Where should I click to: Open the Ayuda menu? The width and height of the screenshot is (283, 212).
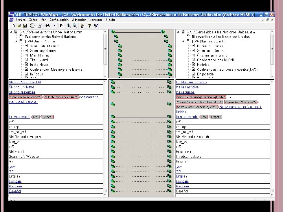coord(110,20)
